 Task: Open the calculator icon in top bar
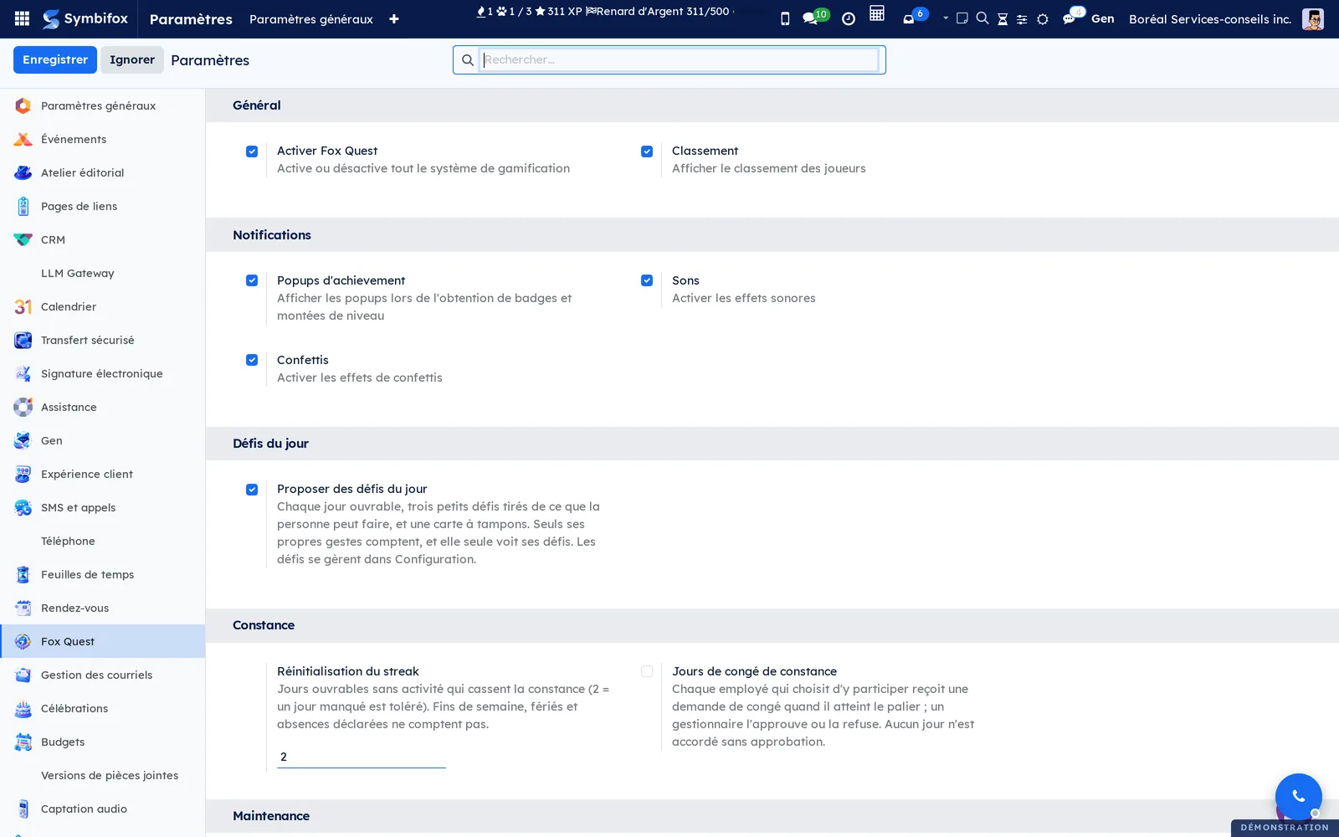click(x=876, y=13)
